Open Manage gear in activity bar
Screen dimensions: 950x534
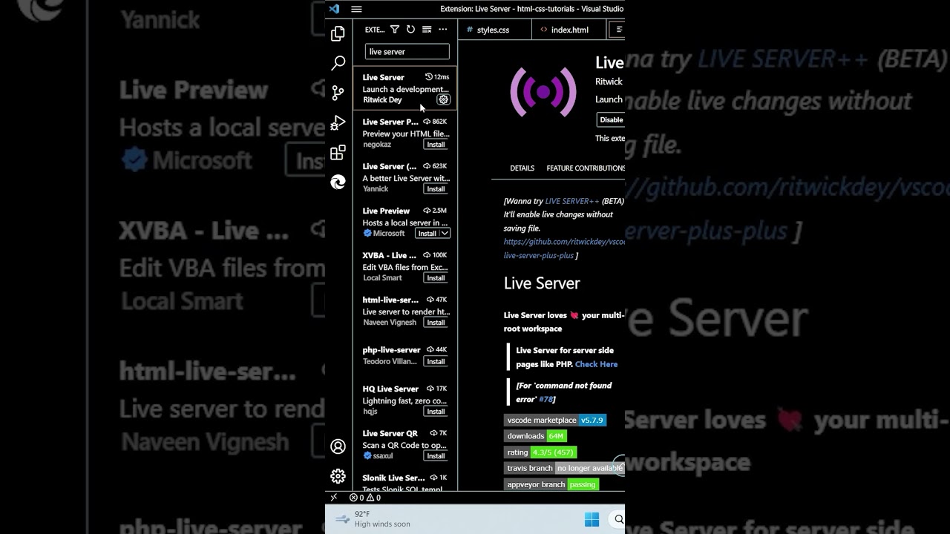pyautogui.click(x=338, y=476)
